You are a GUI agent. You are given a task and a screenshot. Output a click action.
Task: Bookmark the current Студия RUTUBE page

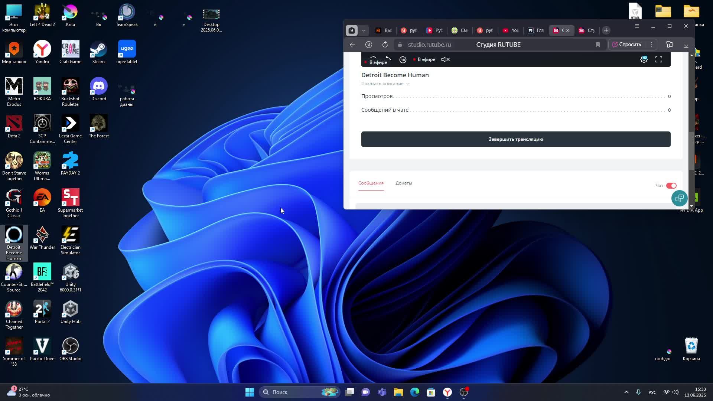point(598,45)
